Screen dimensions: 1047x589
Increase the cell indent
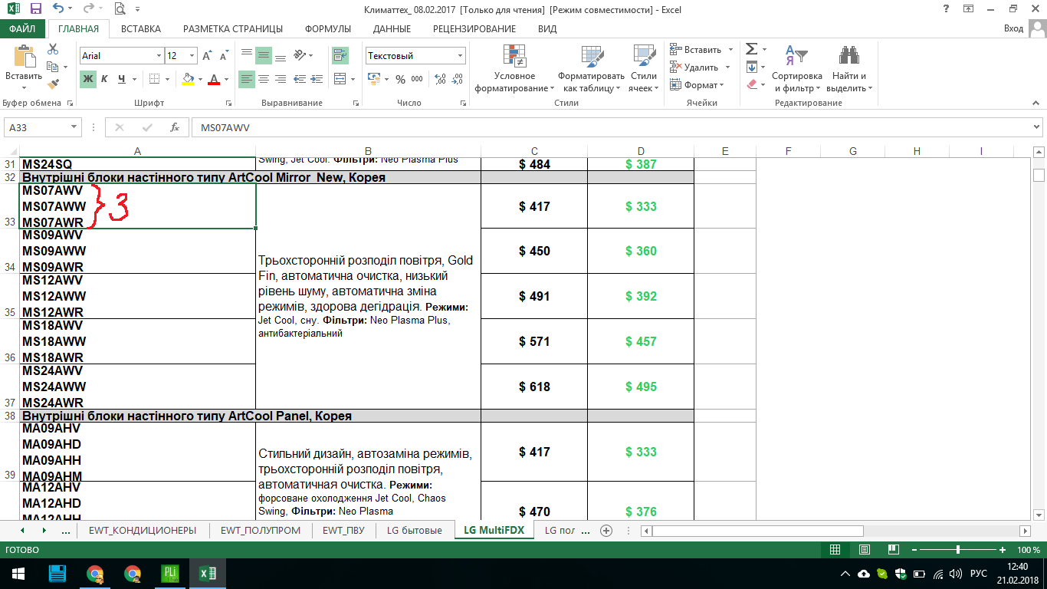point(316,79)
